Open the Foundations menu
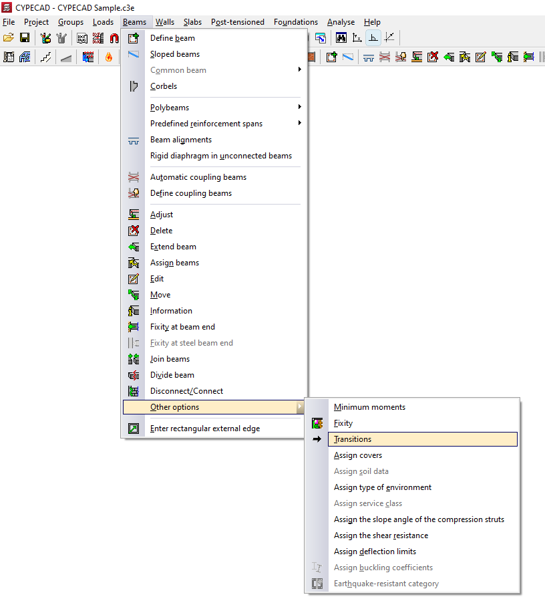 296,22
